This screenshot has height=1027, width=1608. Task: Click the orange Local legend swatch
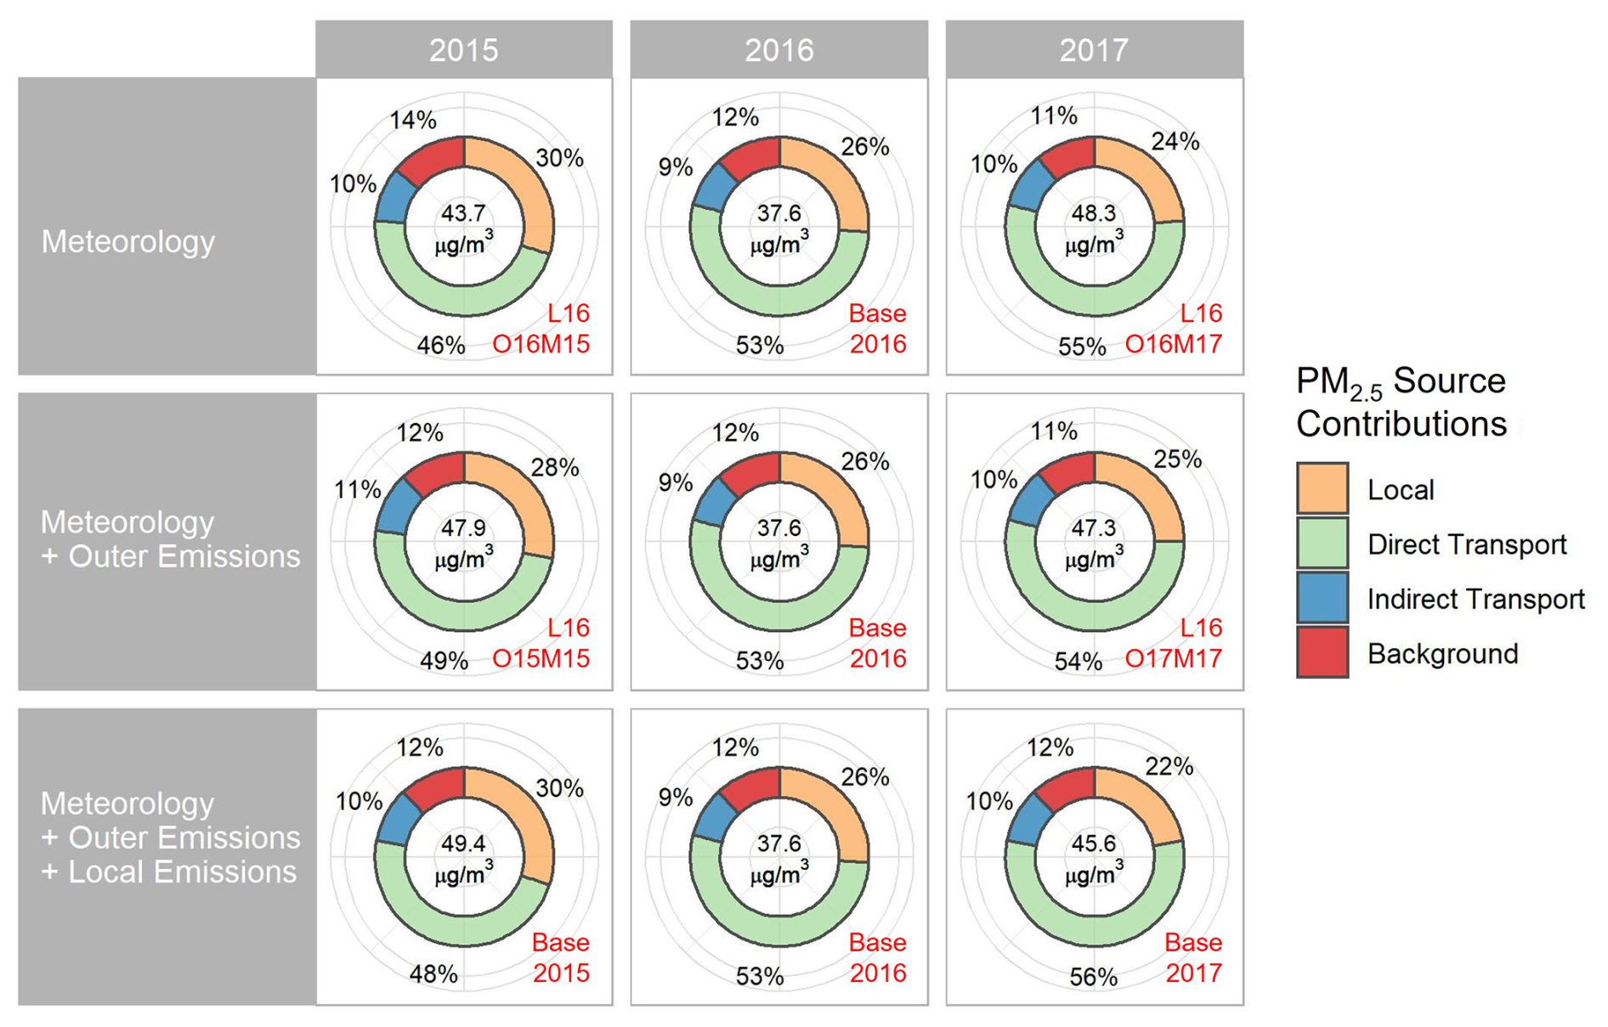tap(1322, 488)
